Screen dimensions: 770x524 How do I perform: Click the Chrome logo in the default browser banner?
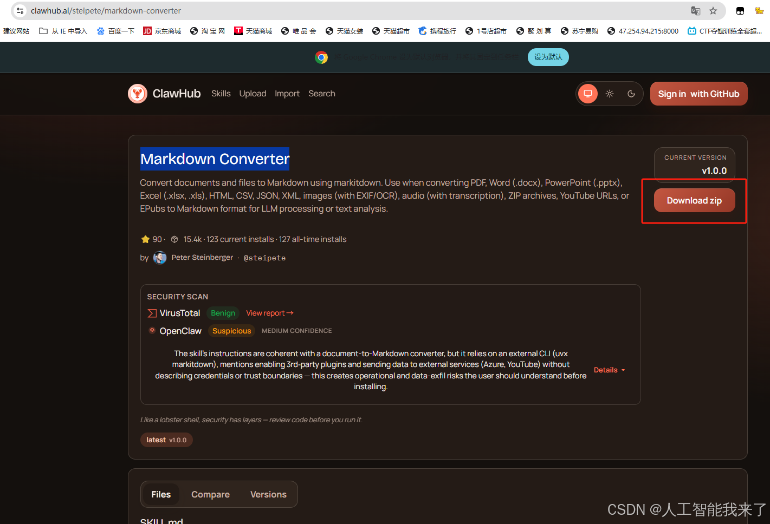321,57
